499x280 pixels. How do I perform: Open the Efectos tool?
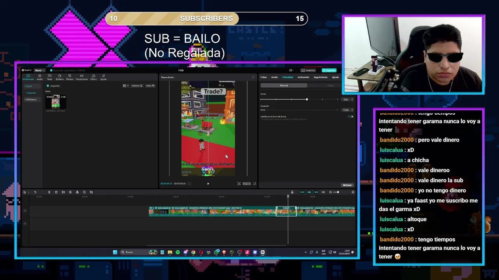(x=69, y=77)
